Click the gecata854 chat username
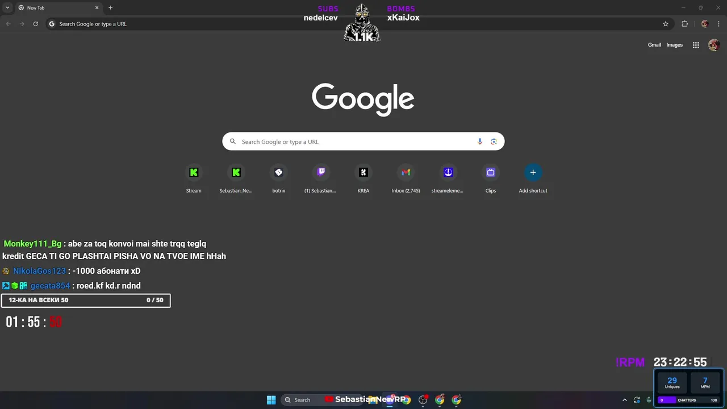 (x=50, y=286)
